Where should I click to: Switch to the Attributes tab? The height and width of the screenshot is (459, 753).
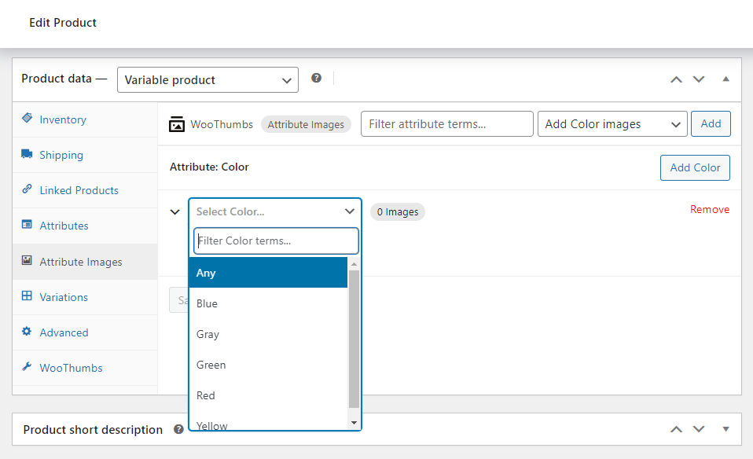[x=63, y=226]
